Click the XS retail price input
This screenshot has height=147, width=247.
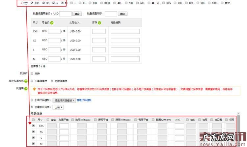(x=54, y=41)
